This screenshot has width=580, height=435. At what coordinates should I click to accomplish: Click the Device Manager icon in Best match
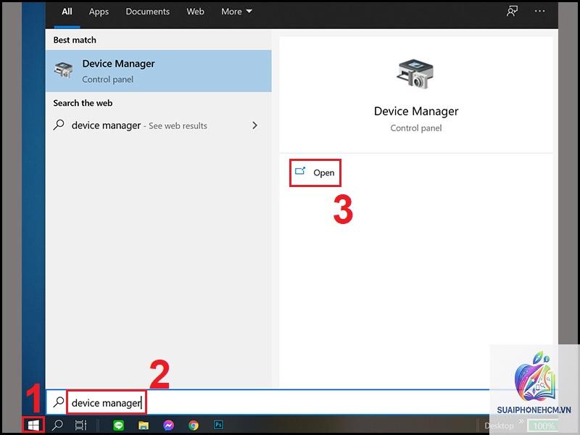click(x=63, y=70)
